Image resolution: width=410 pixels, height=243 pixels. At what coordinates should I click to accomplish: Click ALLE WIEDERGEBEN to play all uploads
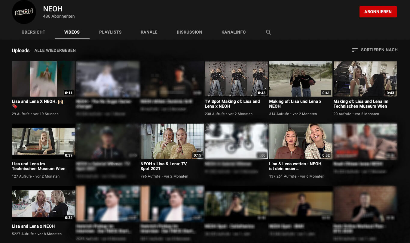(x=55, y=50)
